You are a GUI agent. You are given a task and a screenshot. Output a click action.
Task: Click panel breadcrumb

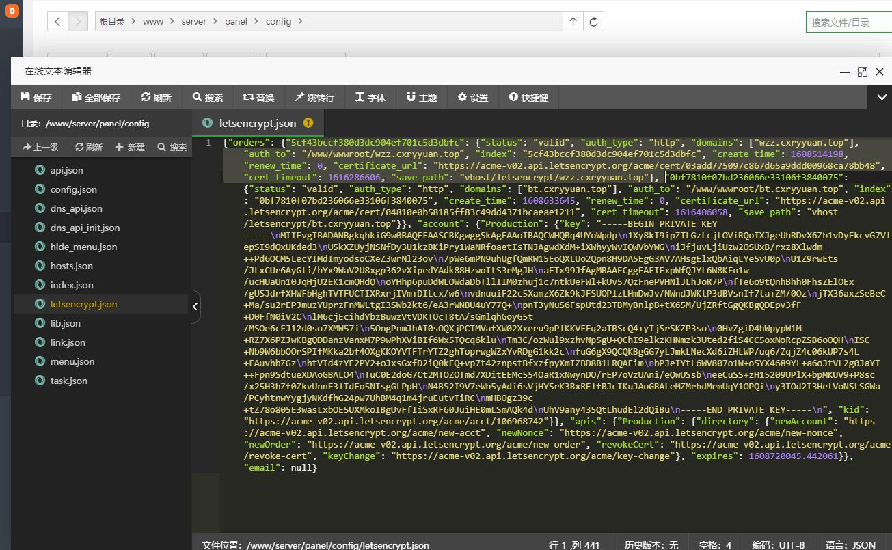click(x=236, y=22)
